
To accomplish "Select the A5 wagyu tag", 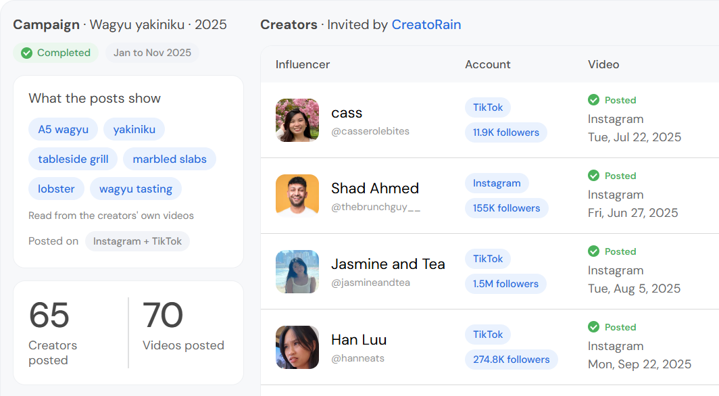I will pos(64,129).
